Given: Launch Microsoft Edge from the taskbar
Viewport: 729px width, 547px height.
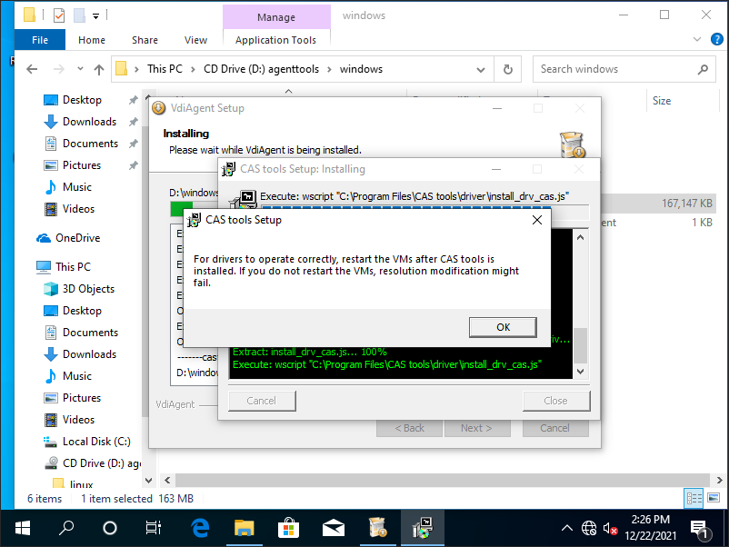Looking at the screenshot, I should click(x=200, y=528).
